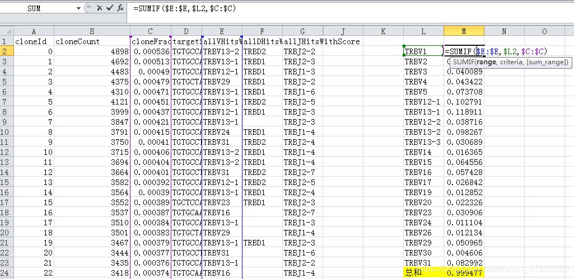Cancel formula entry with X icon
The image size is (574, 279).
click(x=99, y=8)
